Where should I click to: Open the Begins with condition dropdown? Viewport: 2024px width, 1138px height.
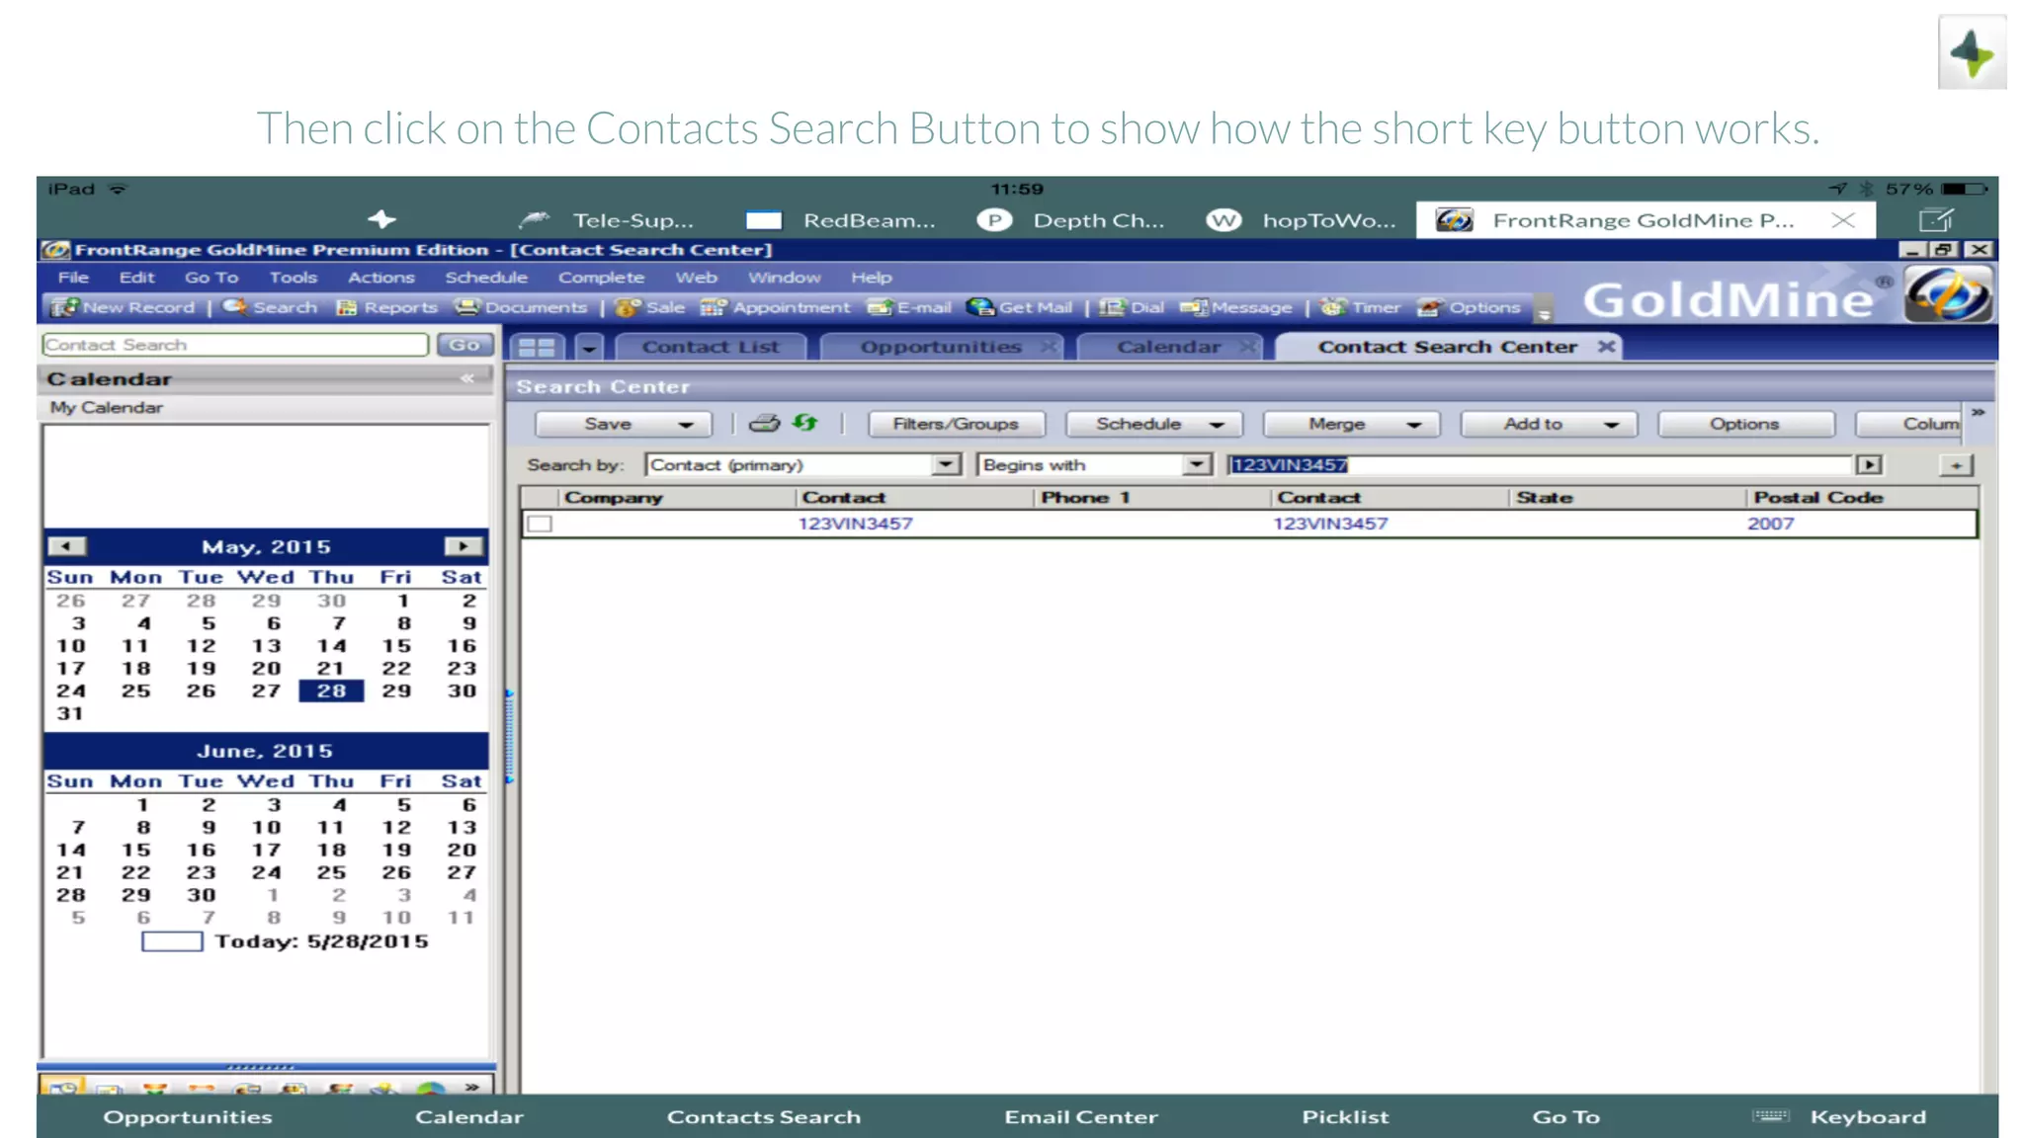pos(1197,464)
